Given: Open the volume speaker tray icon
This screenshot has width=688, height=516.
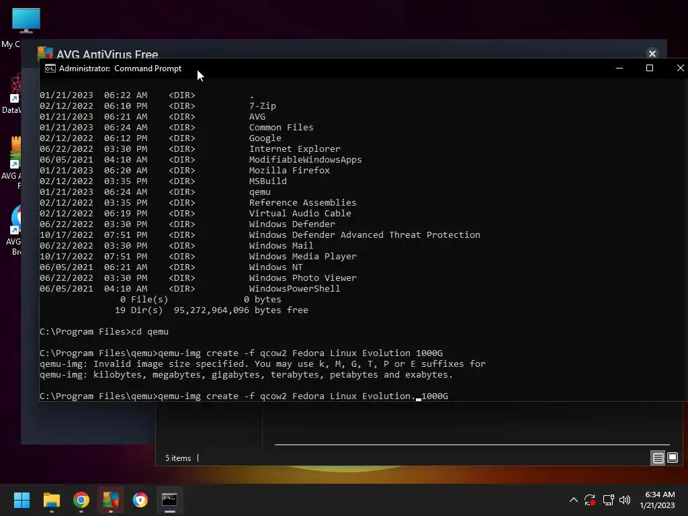Looking at the screenshot, I should click(625, 500).
